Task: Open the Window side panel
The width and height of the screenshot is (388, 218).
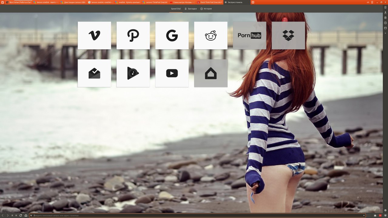Action: click(385, 28)
